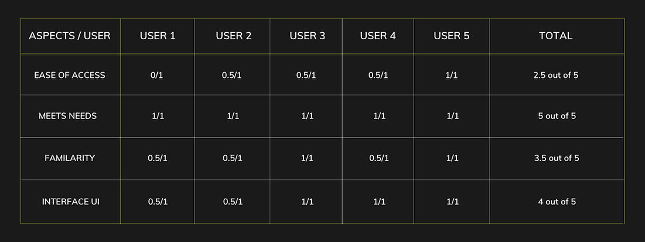The image size is (645, 242).
Task: Click User 4's 0.5/1 Familarity score
Action: click(x=379, y=158)
